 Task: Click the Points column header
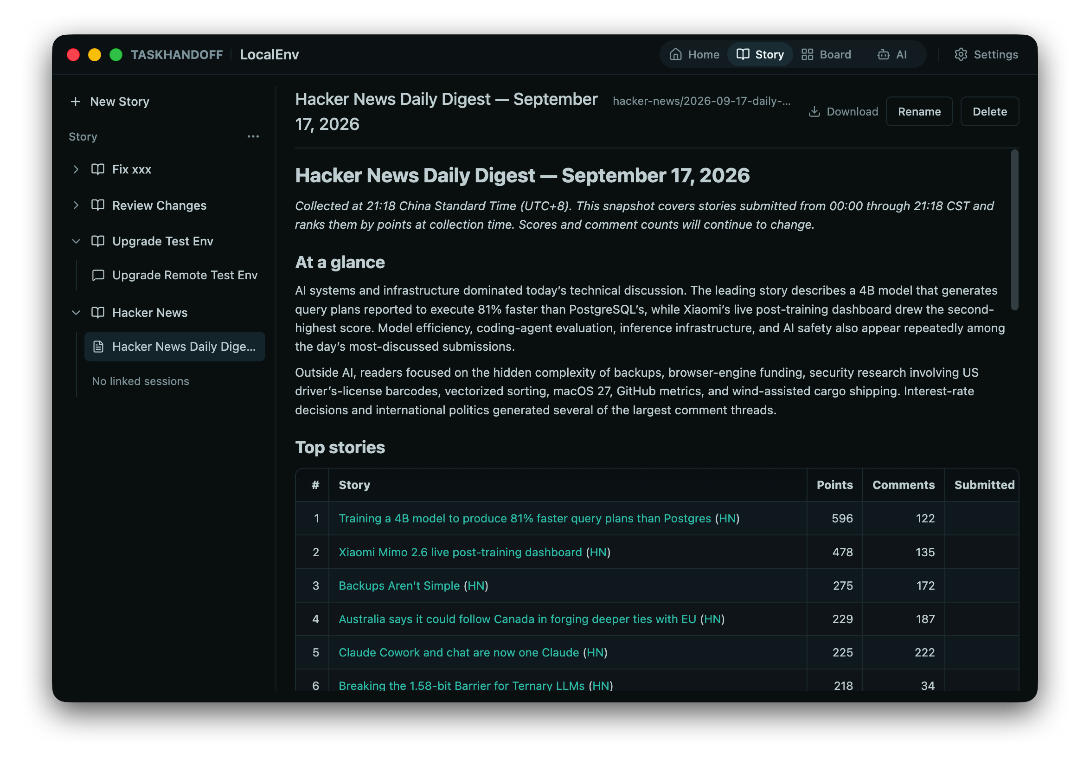click(x=834, y=485)
